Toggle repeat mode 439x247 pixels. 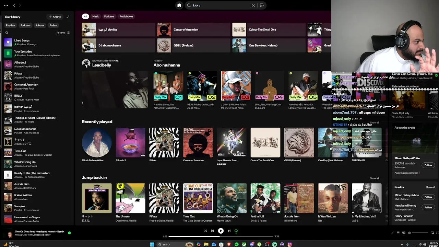click(236, 231)
